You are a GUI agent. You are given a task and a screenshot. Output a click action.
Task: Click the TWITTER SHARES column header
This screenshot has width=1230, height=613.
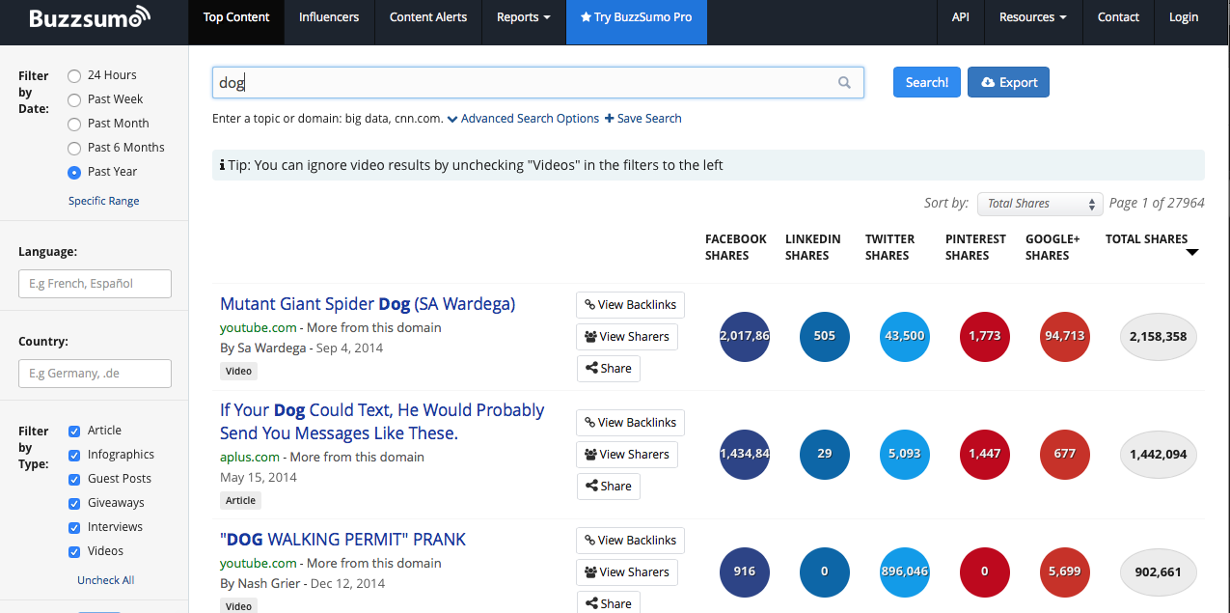pyautogui.click(x=889, y=247)
